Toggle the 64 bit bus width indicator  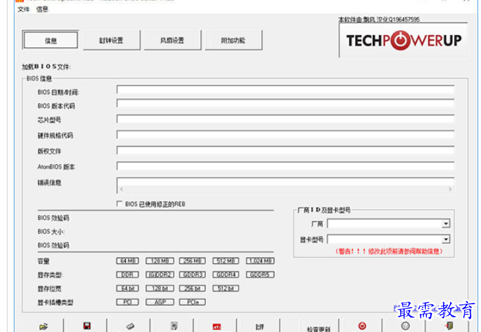coord(127,289)
